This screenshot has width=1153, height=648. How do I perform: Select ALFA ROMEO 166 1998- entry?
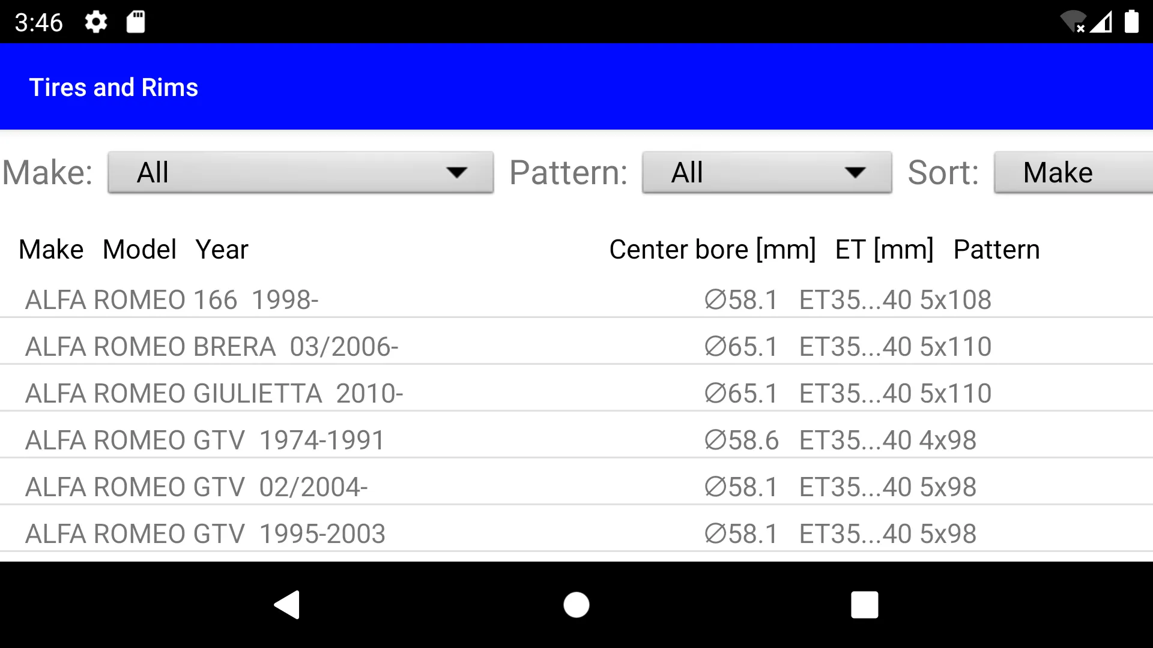click(x=576, y=300)
